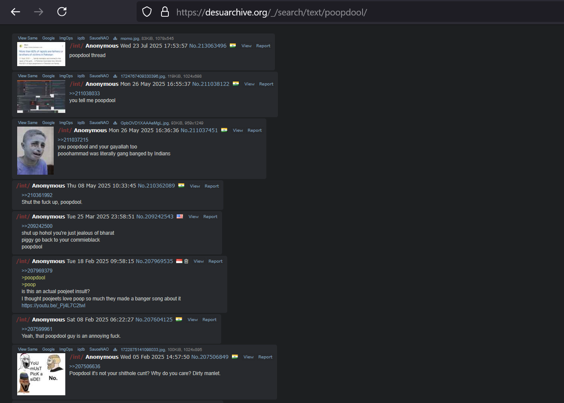Follow the >>209242500 reply quote link

[x=37, y=226]
